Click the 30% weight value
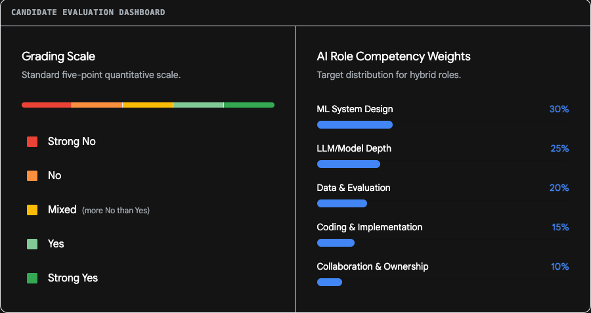Viewport: 591px width, 313px height. pos(559,109)
